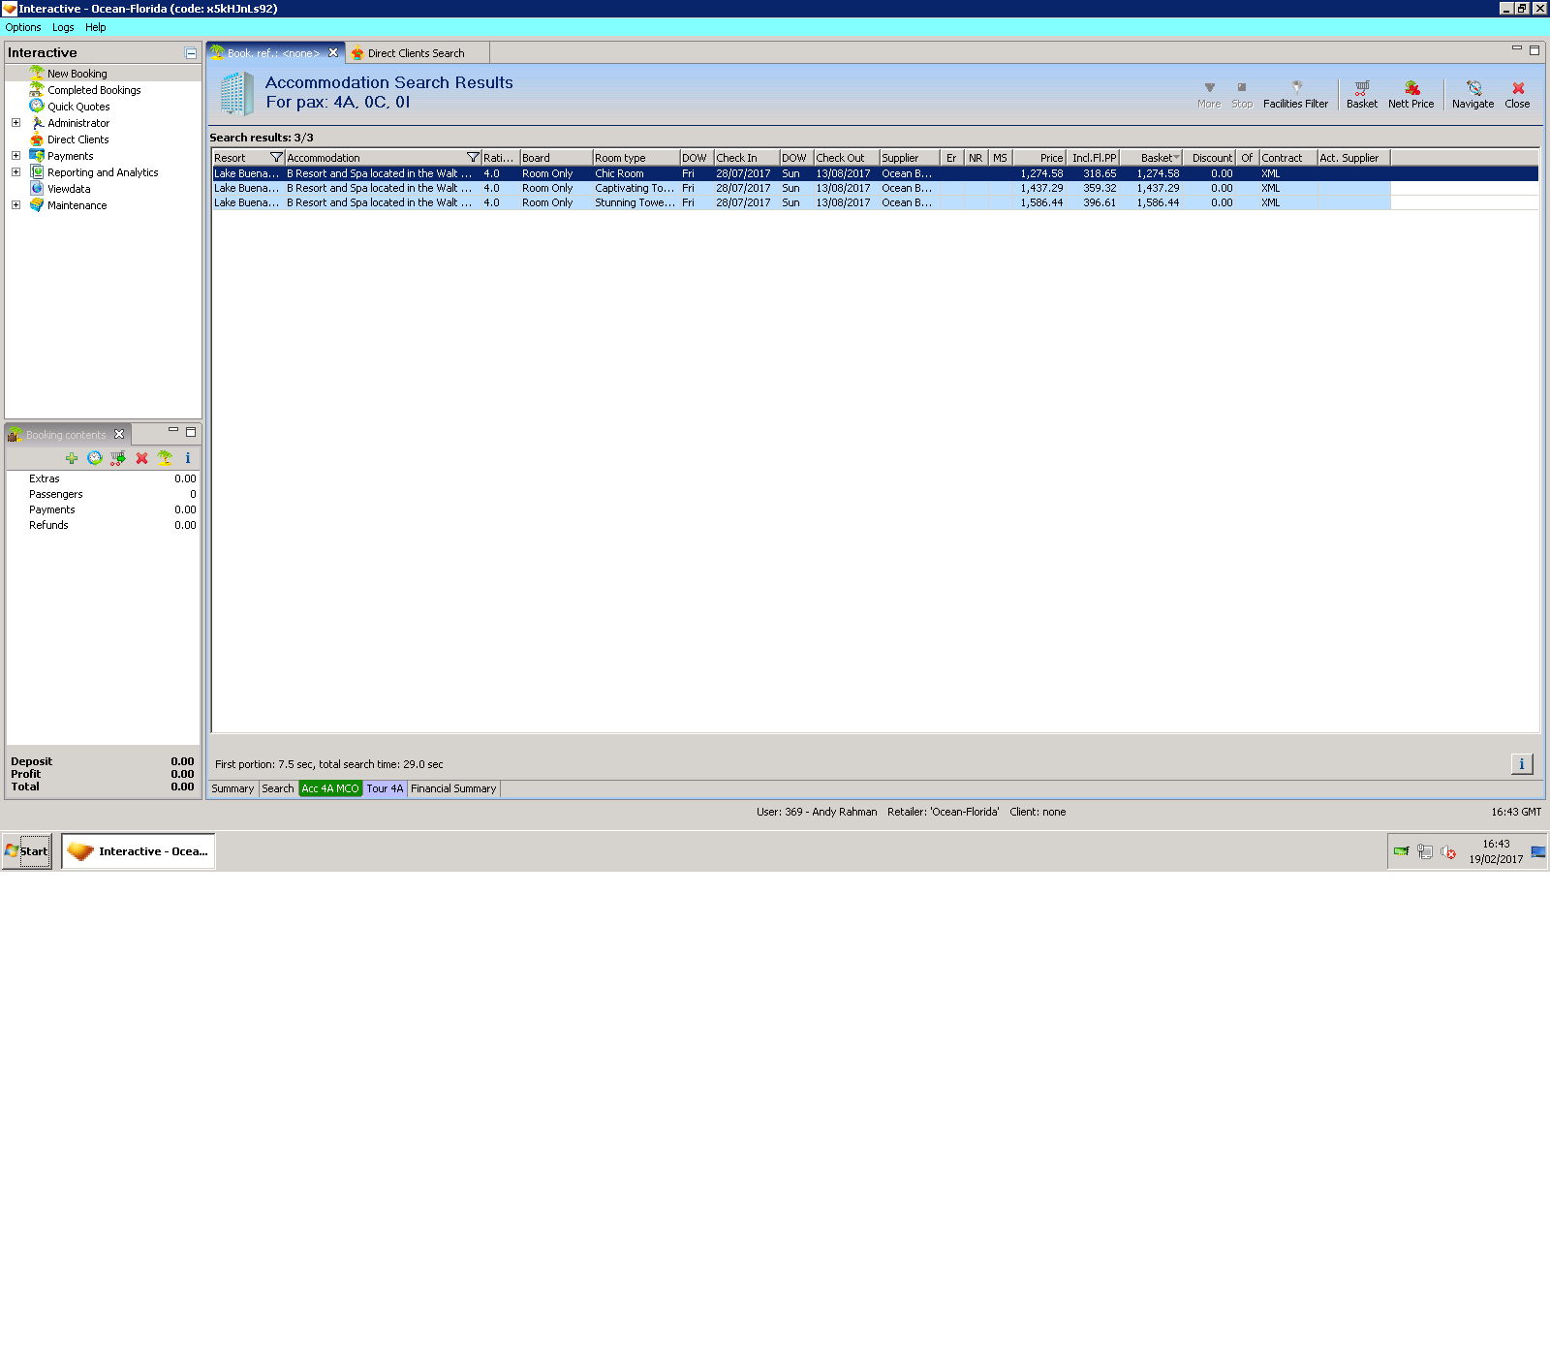The image size is (1550, 1357).
Task: Minimize the Booking contents panel
Action: (173, 431)
